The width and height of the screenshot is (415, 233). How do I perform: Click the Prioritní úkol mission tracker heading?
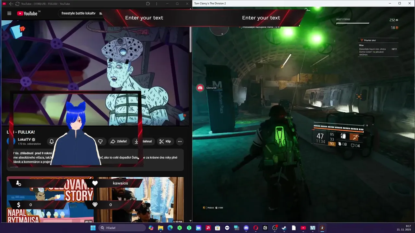tap(370, 40)
